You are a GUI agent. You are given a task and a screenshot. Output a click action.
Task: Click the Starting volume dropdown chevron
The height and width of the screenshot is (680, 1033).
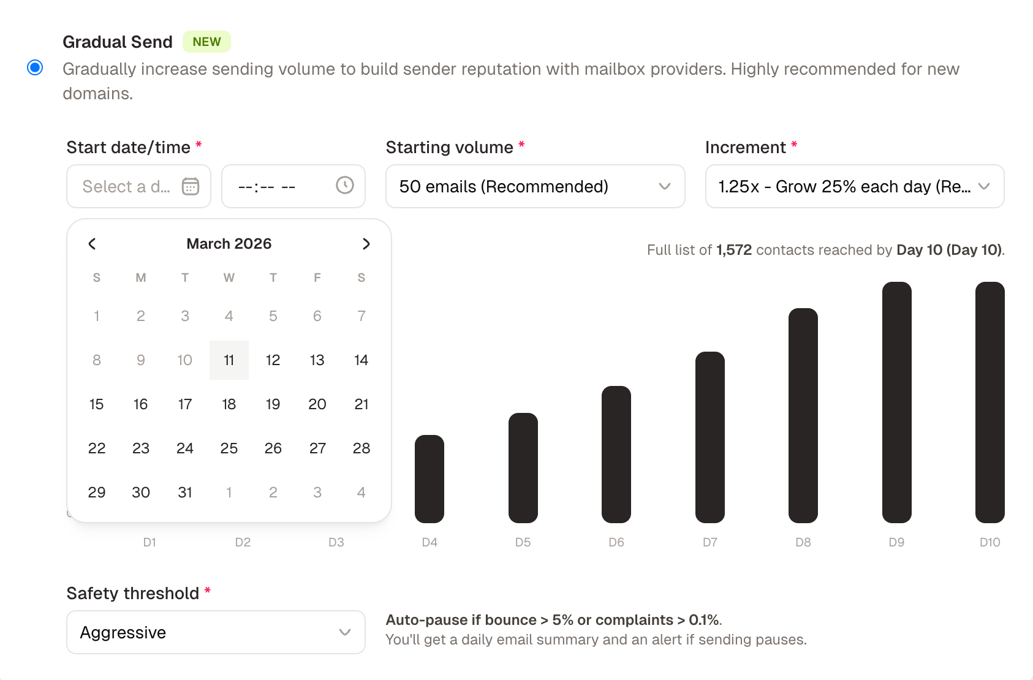coord(665,187)
